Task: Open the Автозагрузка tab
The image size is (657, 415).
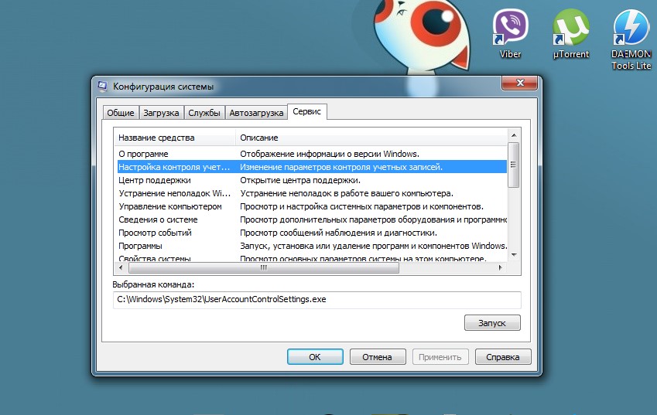Action: [256, 113]
